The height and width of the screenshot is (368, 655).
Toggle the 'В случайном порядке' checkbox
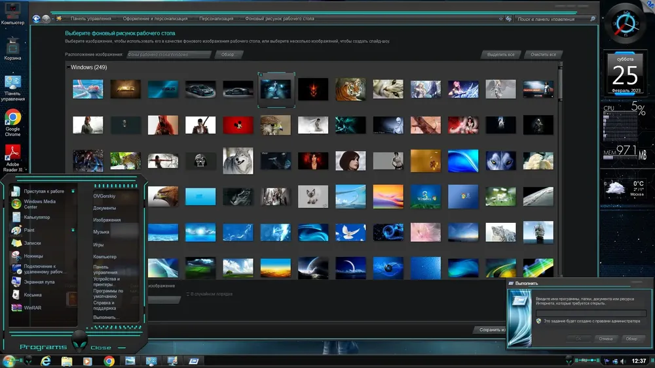coord(188,294)
